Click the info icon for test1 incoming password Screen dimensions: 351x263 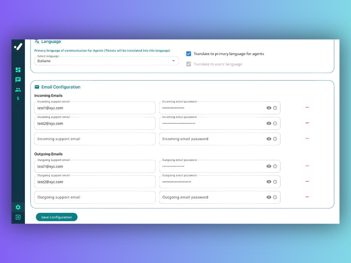(276, 108)
